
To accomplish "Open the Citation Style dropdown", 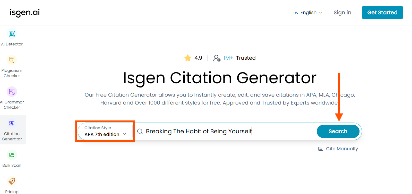I will [104, 131].
